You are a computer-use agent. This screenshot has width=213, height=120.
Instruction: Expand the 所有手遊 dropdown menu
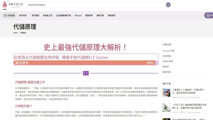[x=23, y=15]
